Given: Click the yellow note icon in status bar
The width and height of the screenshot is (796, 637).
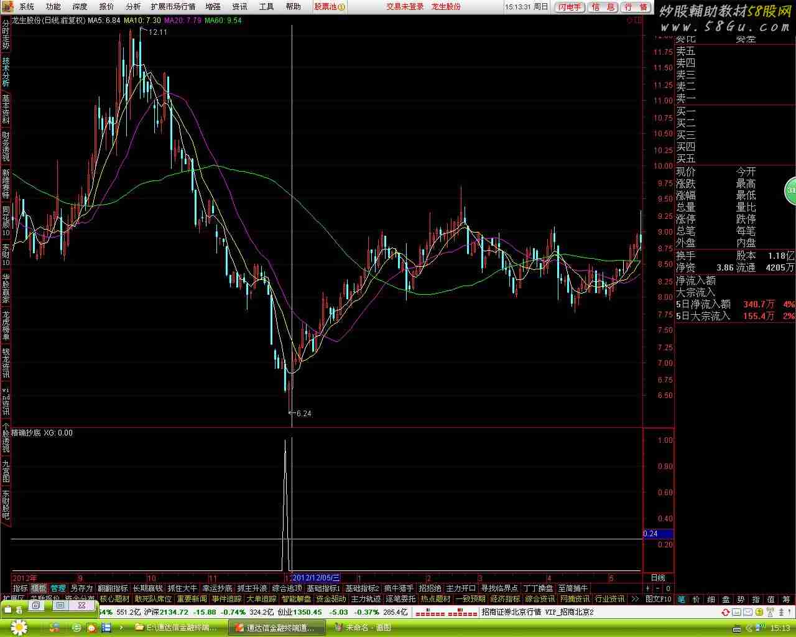Looking at the screenshot, I should [x=759, y=612].
